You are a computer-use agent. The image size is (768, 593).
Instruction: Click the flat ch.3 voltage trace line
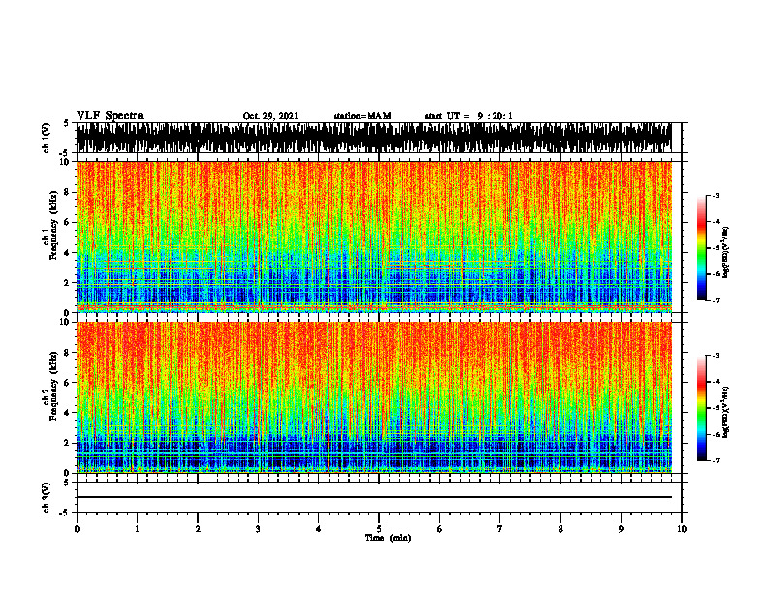coord(373,497)
